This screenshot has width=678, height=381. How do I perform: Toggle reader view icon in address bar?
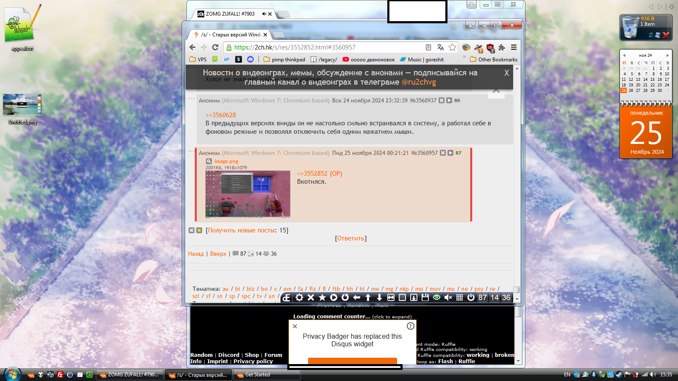[428, 47]
